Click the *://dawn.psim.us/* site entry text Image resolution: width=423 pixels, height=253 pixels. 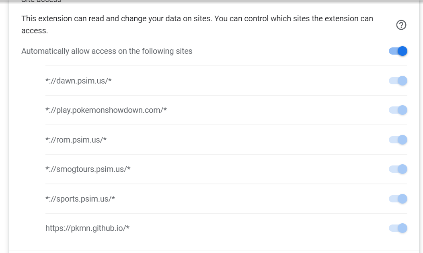click(x=78, y=81)
